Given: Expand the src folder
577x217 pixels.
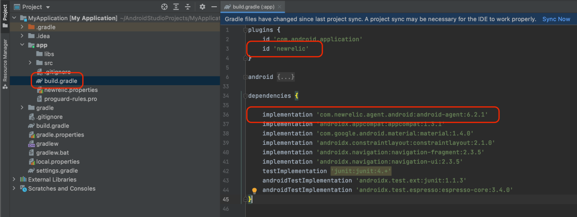Looking at the screenshot, I should click(30, 63).
